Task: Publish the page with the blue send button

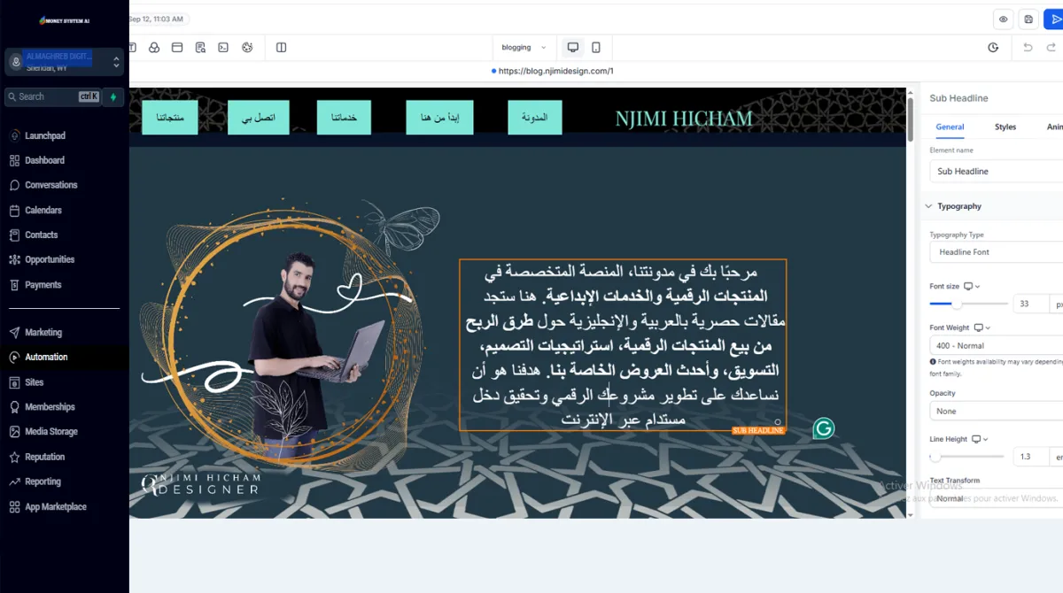Action: 1053,19
